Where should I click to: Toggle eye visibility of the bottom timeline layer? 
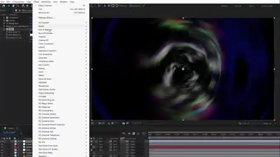(x=2, y=156)
